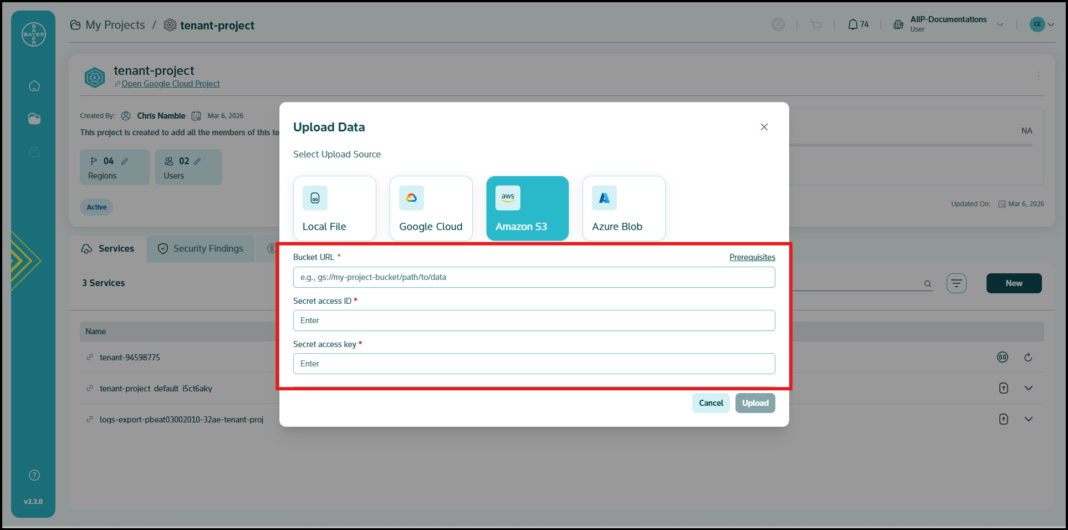This screenshot has height=530, width=1068.
Task: Open the home icon in sidebar
Action: click(34, 86)
